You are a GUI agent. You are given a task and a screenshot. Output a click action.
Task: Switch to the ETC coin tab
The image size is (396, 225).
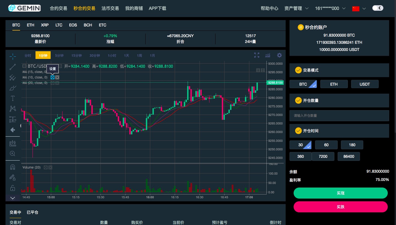tap(103, 25)
